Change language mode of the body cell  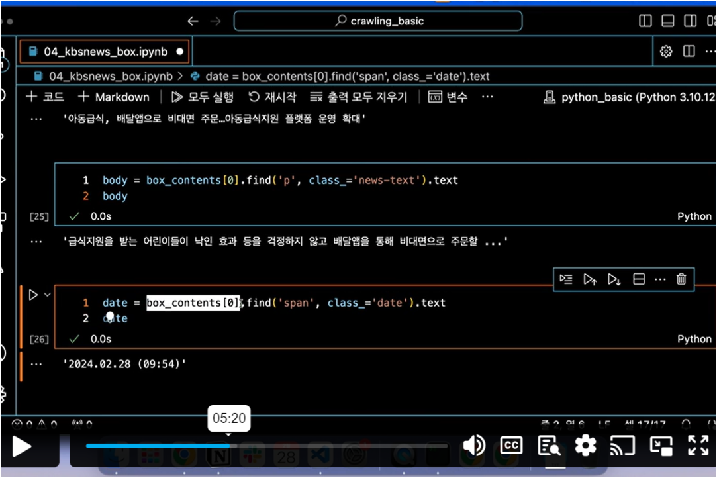pos(694,216)
